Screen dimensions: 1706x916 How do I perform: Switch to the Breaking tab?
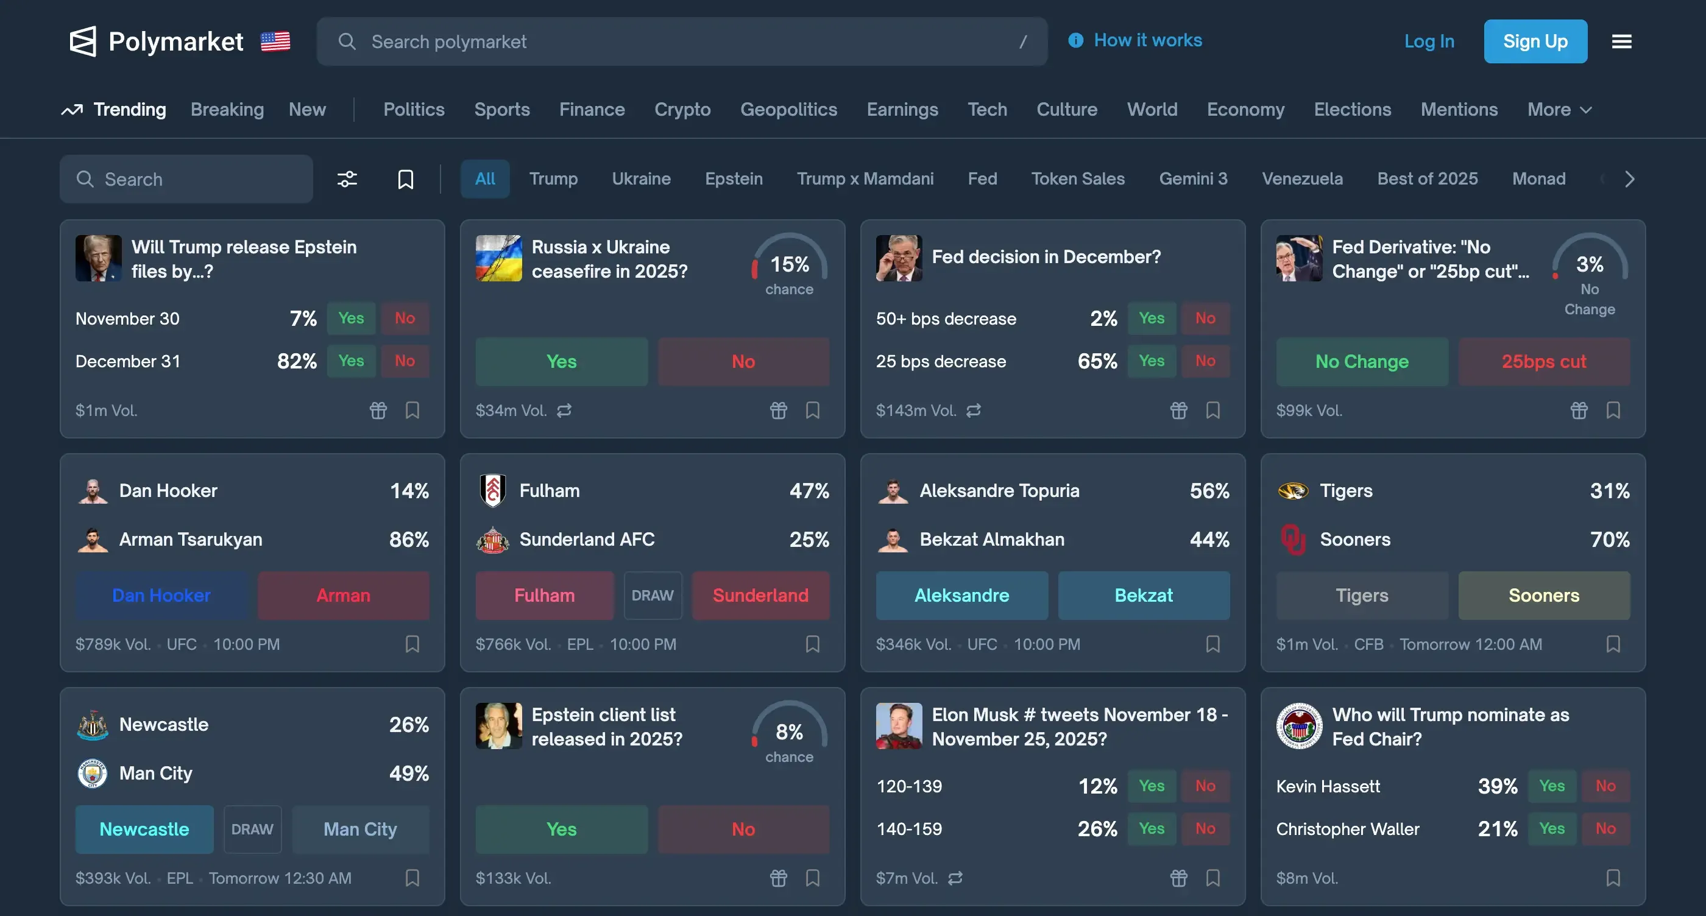click(227, 109)
